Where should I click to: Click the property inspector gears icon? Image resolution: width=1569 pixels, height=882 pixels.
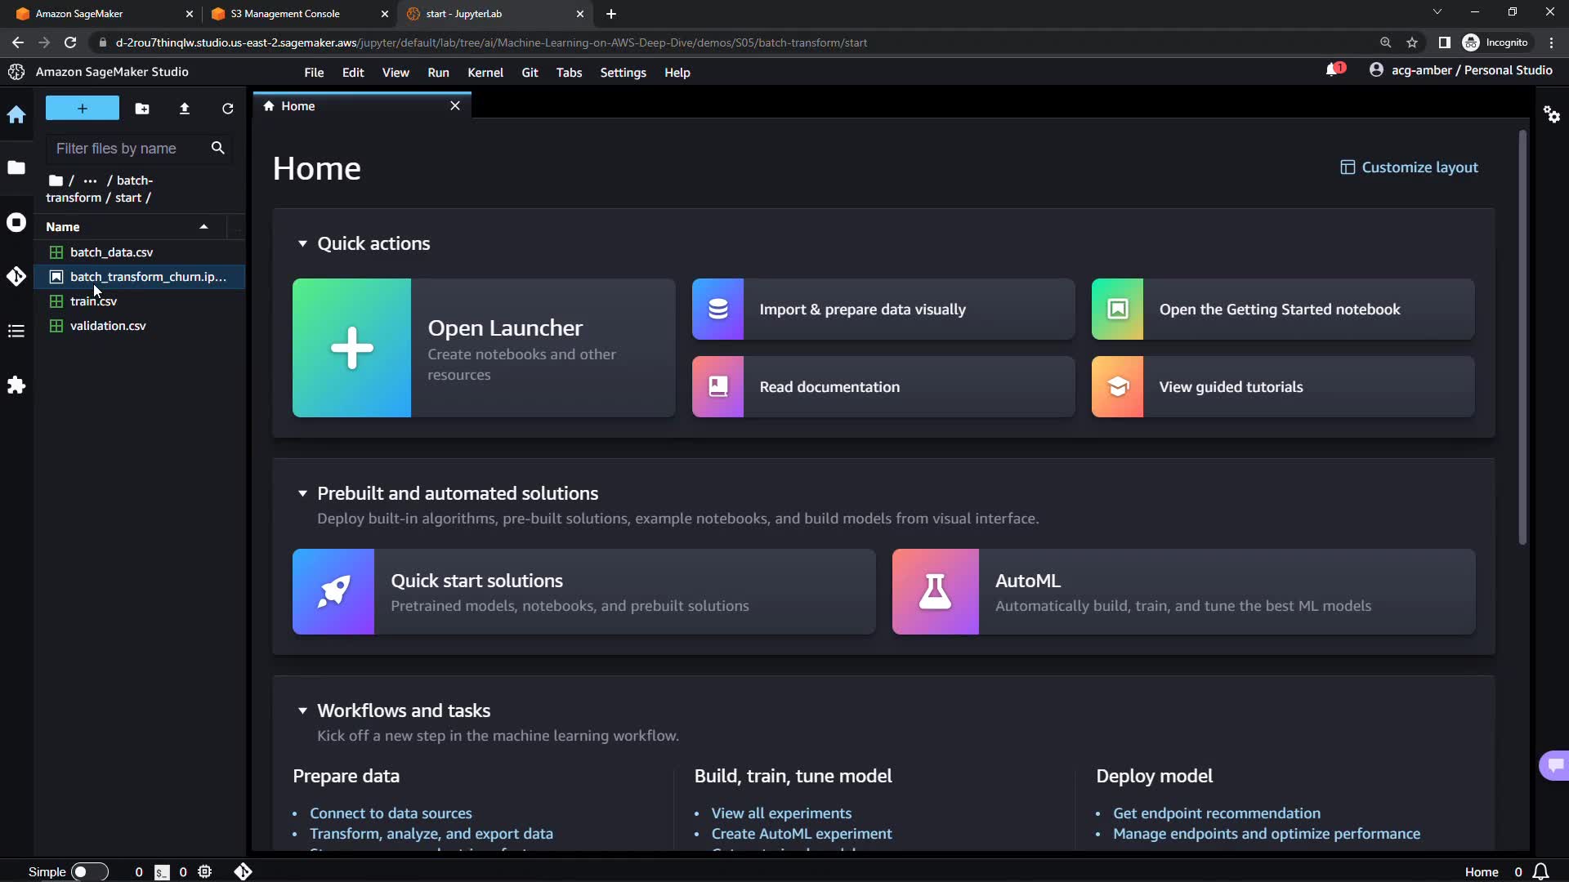coord(1552,114)
